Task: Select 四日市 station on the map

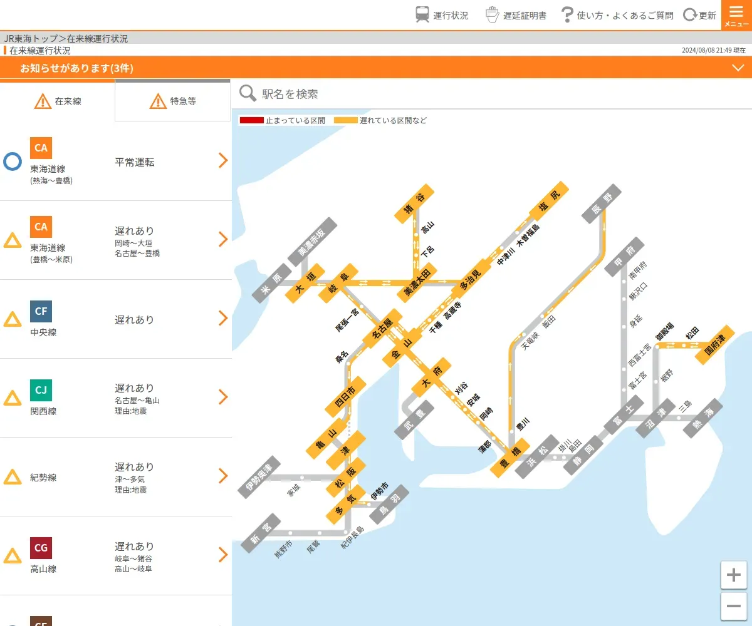Action: click(345, 397)
